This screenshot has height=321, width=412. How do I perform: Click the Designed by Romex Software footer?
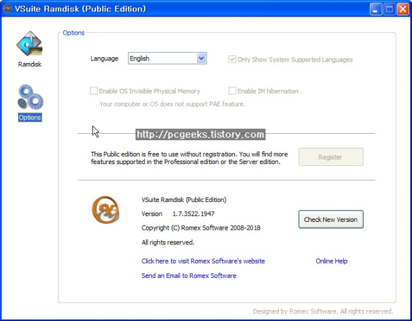point(323,311)
